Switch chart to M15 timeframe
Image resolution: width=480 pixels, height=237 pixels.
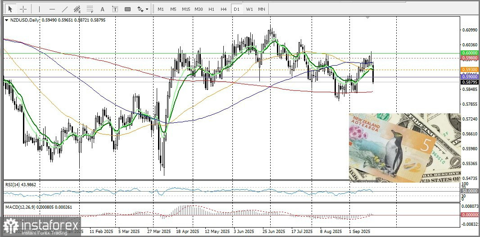pos(186,9)
